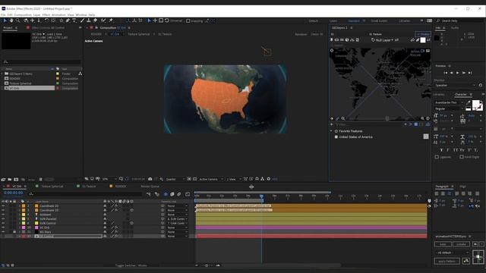Image resolution: width=486 pixels, height=273 pixels.
Task: Click the Small Screen workspace button
Action: (x=379, y=20)
